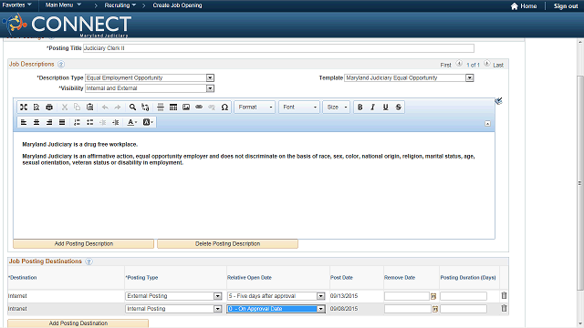
Task: Delete the Internet posting destination row
Action: (504, 295)
